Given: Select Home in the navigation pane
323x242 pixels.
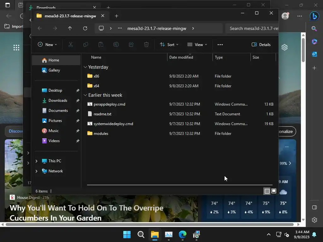Looking at the screenshot, I should click(x=56, y=60).
